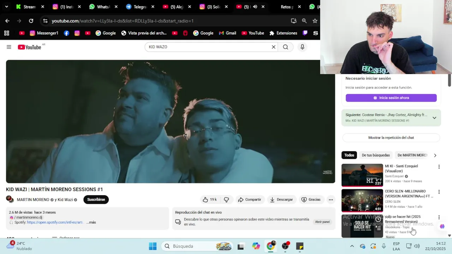Screen dimensions: 452x254
Task: Open the Kid Wazi channel link
Action: 65,200
